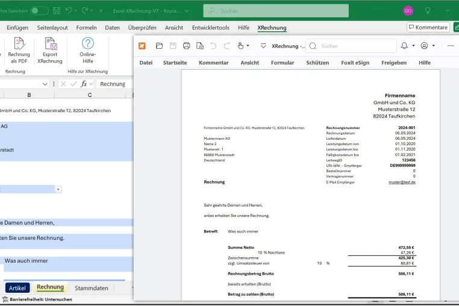Switch to the Stammdaten sheet tab
This screenshot has height=306, width=459.
pos(92,288)
